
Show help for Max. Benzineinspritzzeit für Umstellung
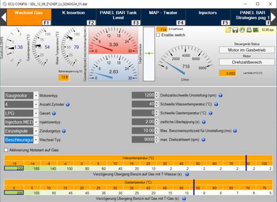[235, 131]
